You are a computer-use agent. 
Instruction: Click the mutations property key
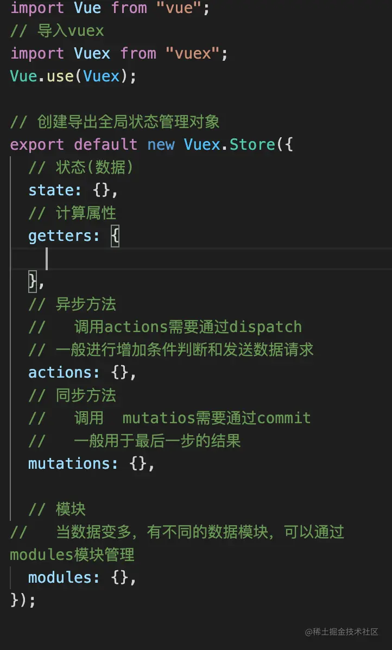tap(69, 464)
